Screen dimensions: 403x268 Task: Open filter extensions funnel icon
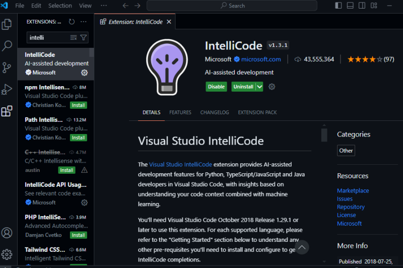(x=84, y=38)
